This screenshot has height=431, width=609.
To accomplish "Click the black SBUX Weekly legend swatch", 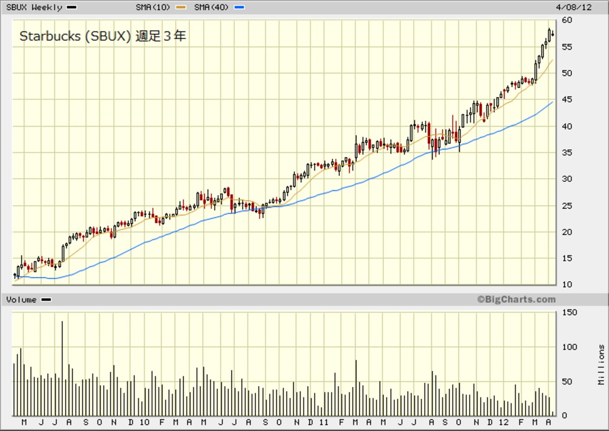I will click(72, 8).
